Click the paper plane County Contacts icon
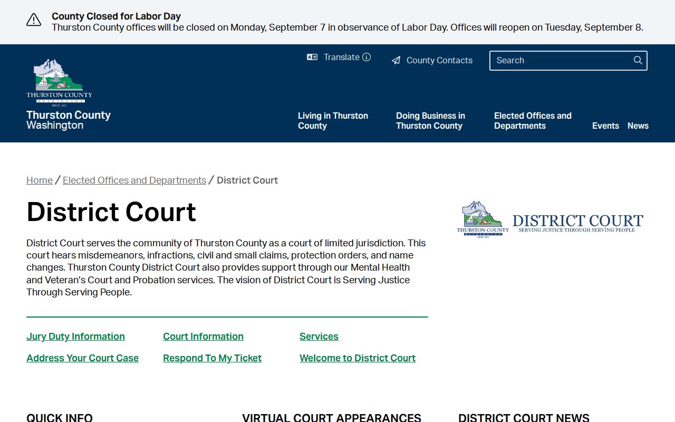Viewport: 675px width, 422px height. click(396, 61)
